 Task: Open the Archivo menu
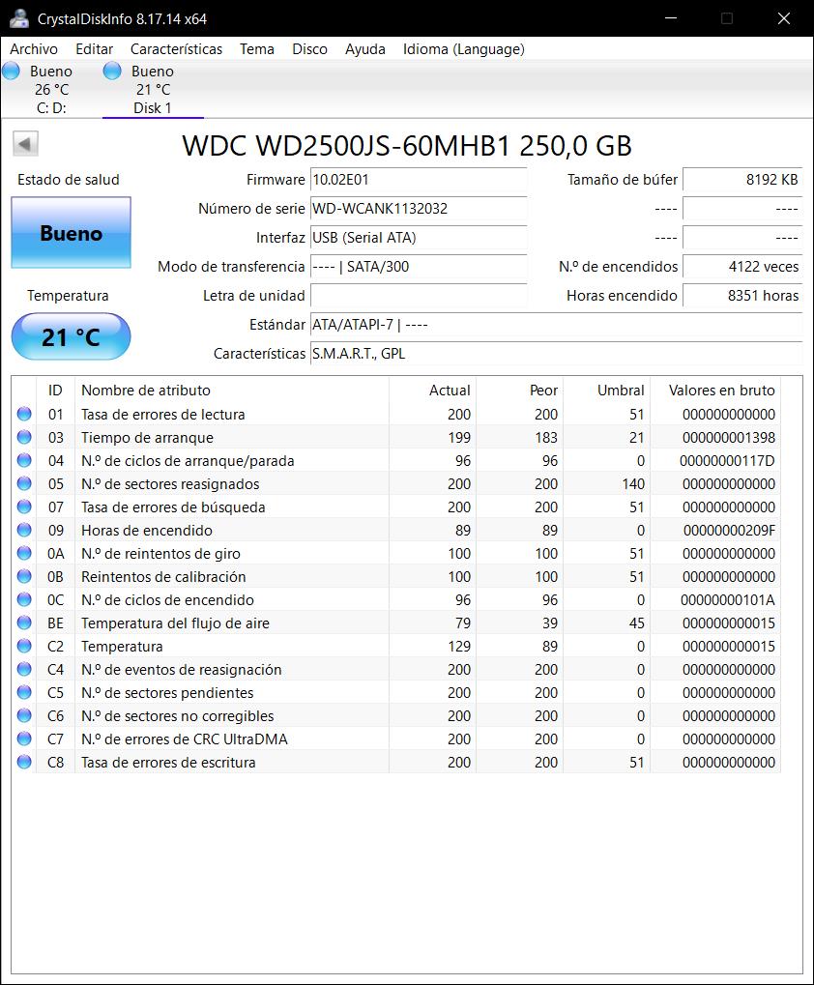(34, 49)
